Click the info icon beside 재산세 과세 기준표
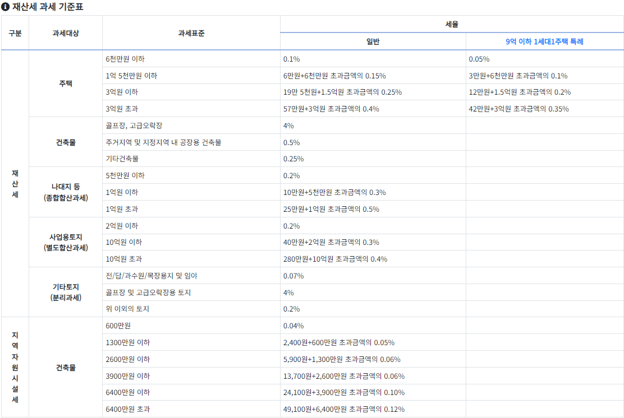 [6, 7]
